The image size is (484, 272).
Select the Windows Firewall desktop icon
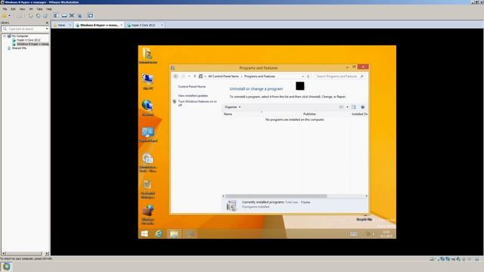coord(148,215)
